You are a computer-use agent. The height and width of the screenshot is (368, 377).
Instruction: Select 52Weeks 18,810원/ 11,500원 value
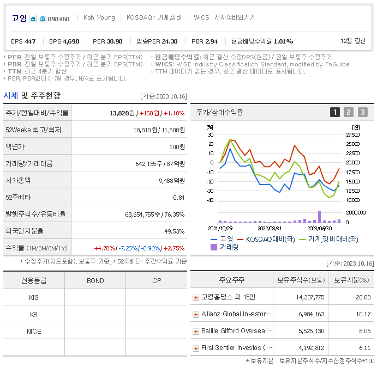[159, 130]
